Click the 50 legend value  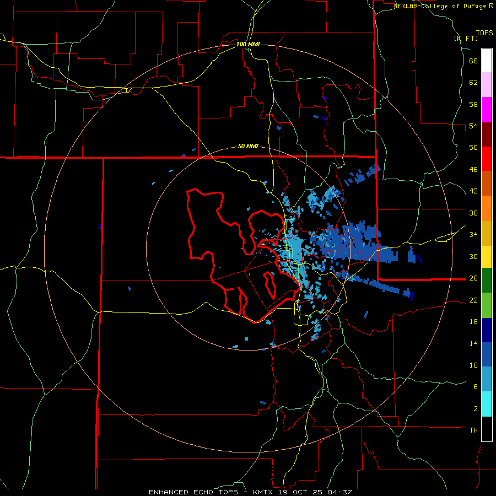pos(473,147)
